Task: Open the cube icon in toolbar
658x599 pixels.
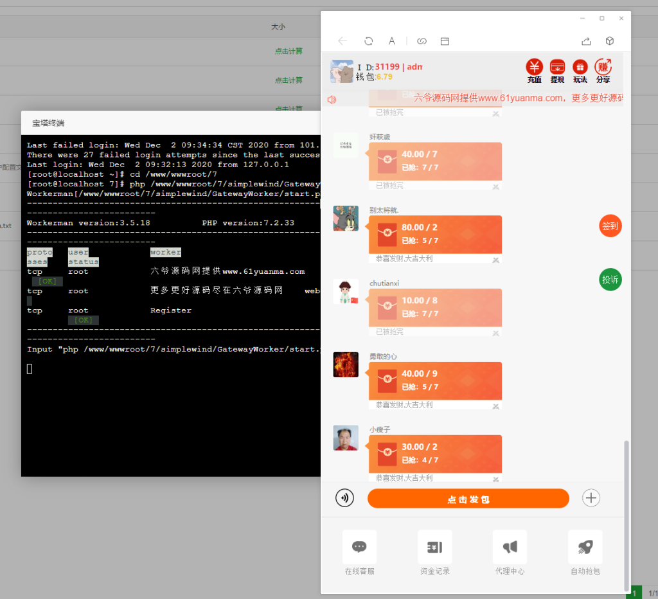Action: click(610, 41)
